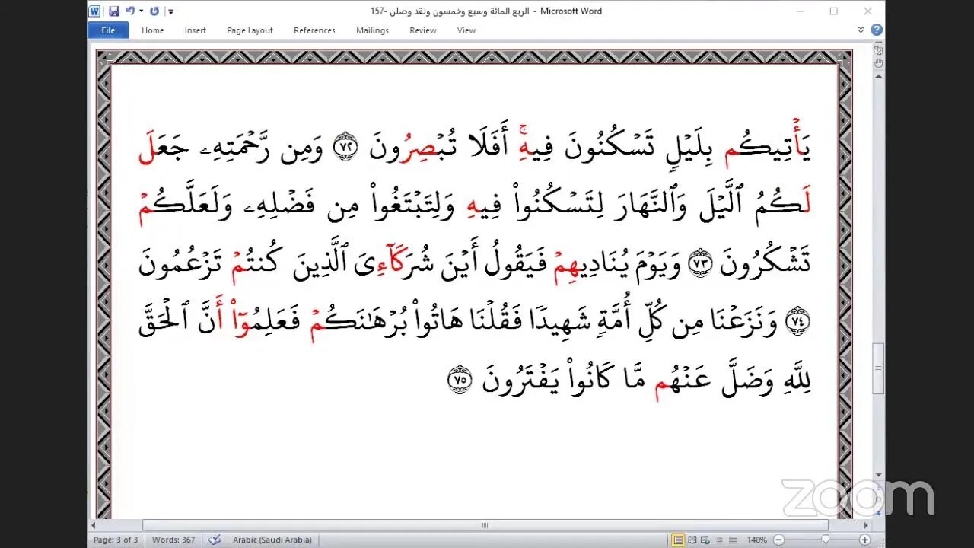Switch to the Review ribbon tab
The width and height of the screenshot is (974, 548).
tap(423, 30)
